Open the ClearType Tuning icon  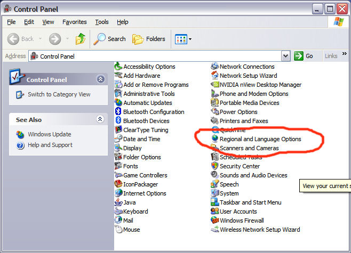[x=118, y=130]
